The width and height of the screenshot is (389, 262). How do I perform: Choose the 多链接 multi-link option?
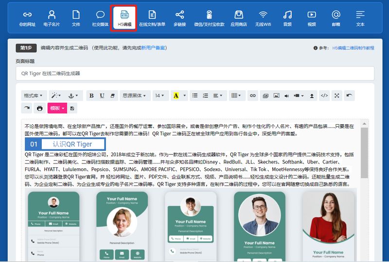pos(179,18)
